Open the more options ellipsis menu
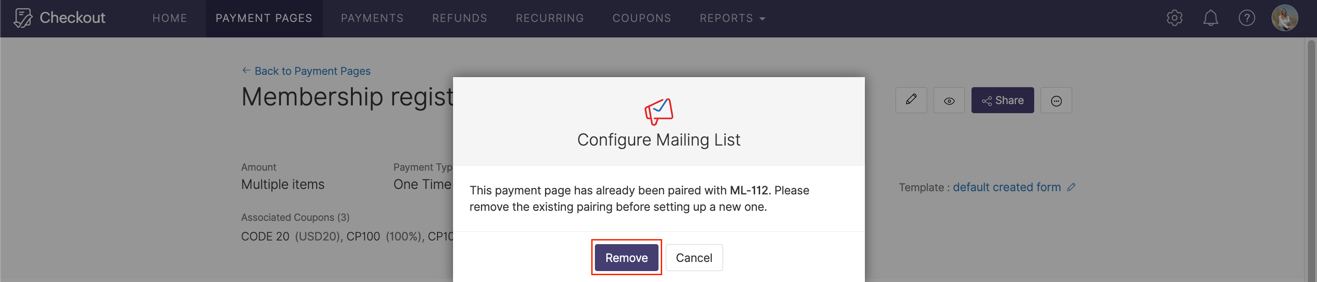 tap(1056, 100)
